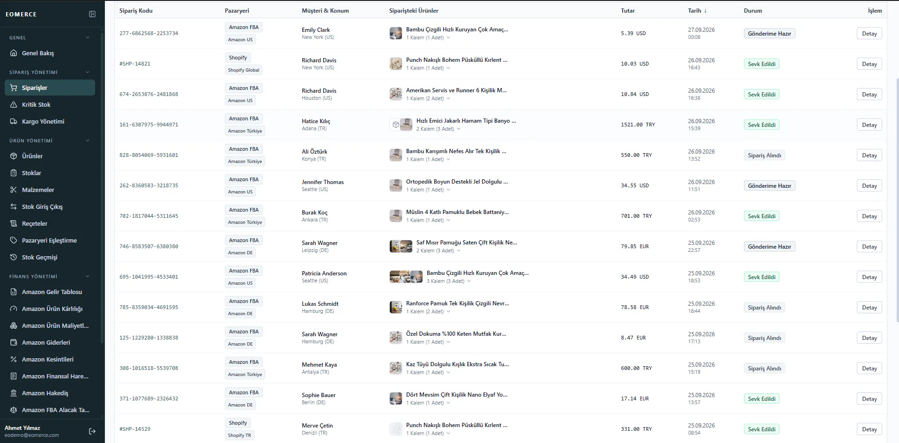
Task: Click the Amazon Hakediş bank icon
Action: (x=14, y=393)
